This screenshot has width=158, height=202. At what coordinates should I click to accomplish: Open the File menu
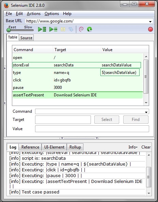(9, 14)
